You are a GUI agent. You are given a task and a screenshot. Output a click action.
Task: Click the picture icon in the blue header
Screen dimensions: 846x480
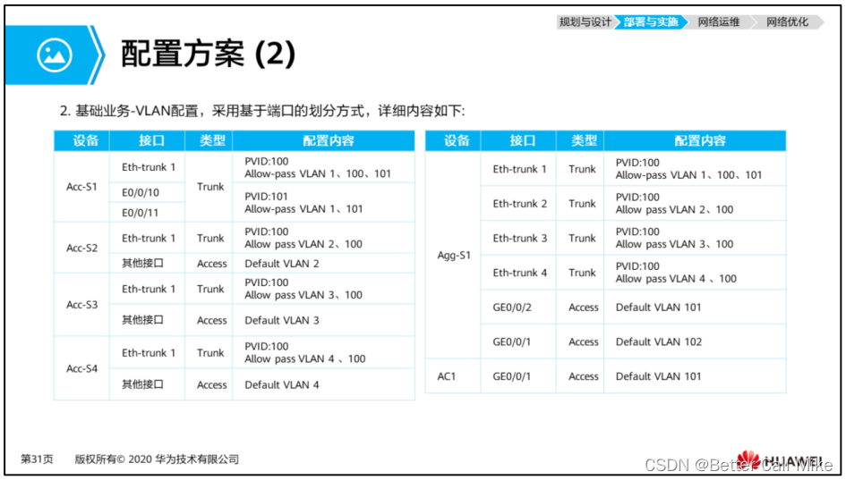55,55
